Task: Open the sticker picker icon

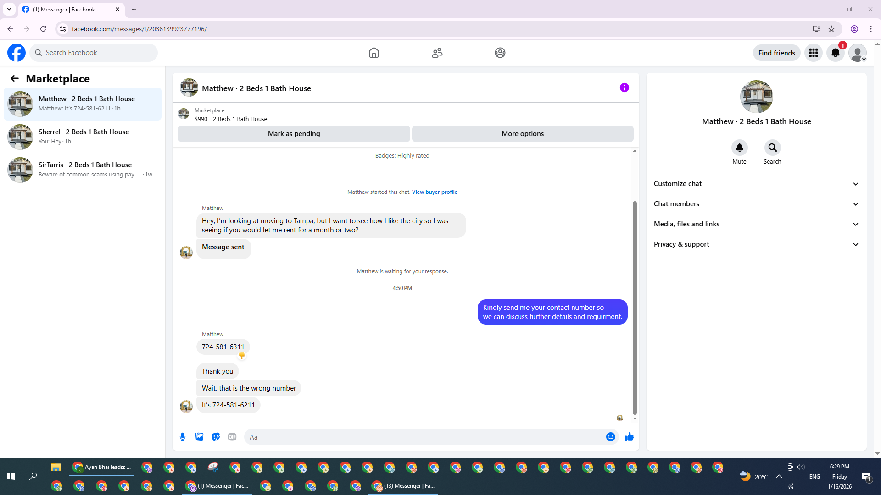Action: pos(216,437)
